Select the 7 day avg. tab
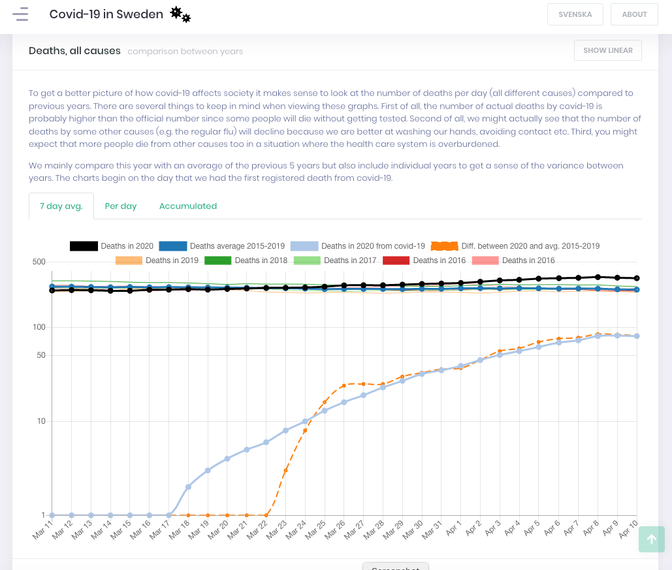The height and width of the screenshot is (570, 672). (x=61, y=206)
